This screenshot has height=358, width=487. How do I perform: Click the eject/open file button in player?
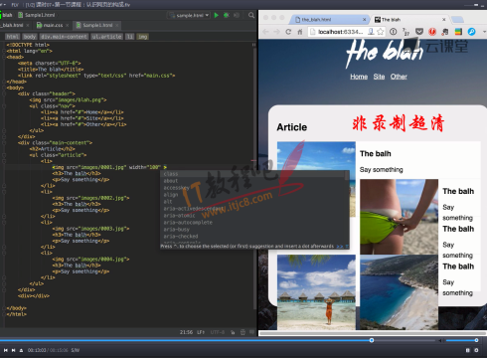22,350
